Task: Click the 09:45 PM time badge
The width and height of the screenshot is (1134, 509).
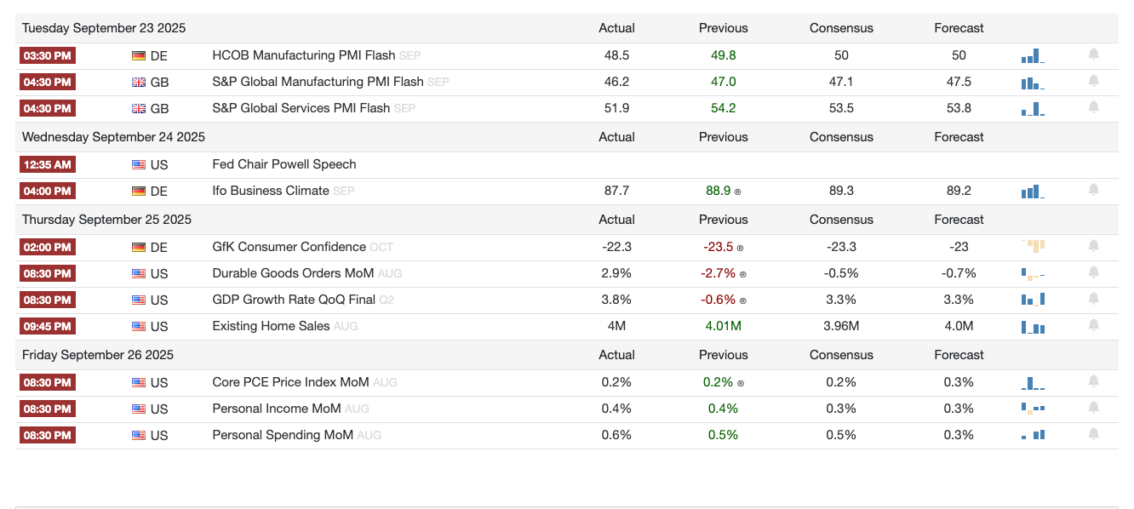Action: point(47,327)
